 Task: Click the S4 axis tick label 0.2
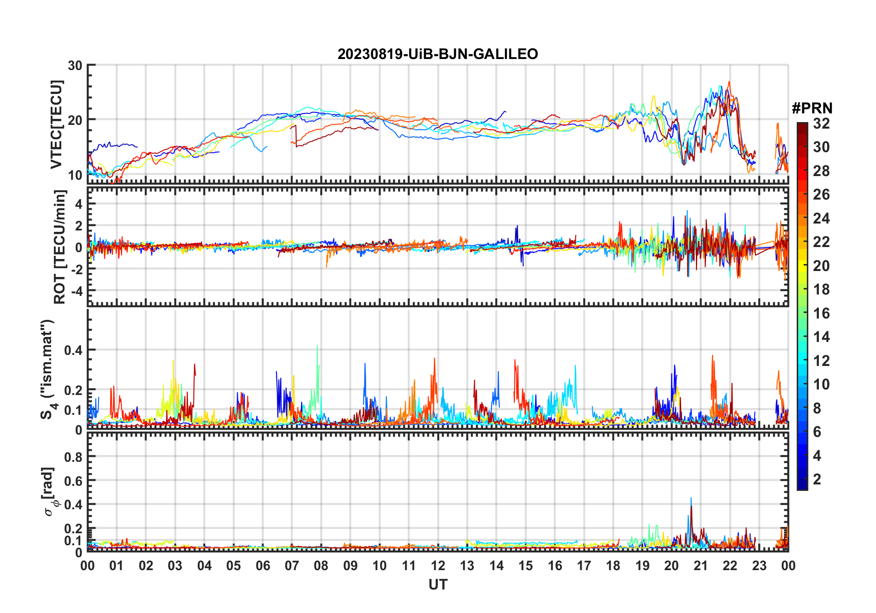(73, 390)
